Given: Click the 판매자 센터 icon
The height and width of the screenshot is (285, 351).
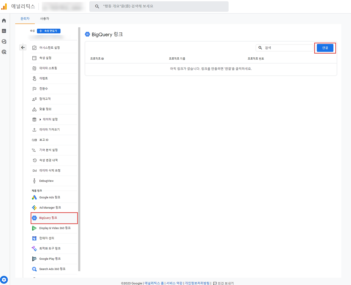Looking at the screenshot, I should pyautogui.click(x=34, y=238).
